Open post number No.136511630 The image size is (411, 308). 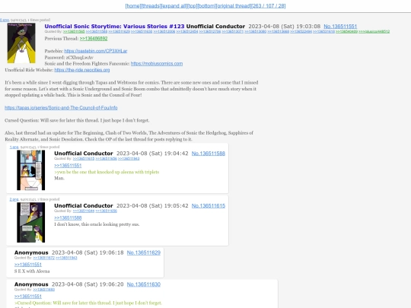[144, 284]
